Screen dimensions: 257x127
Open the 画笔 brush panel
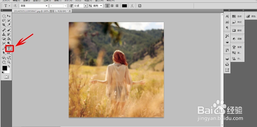click(237, 47)
